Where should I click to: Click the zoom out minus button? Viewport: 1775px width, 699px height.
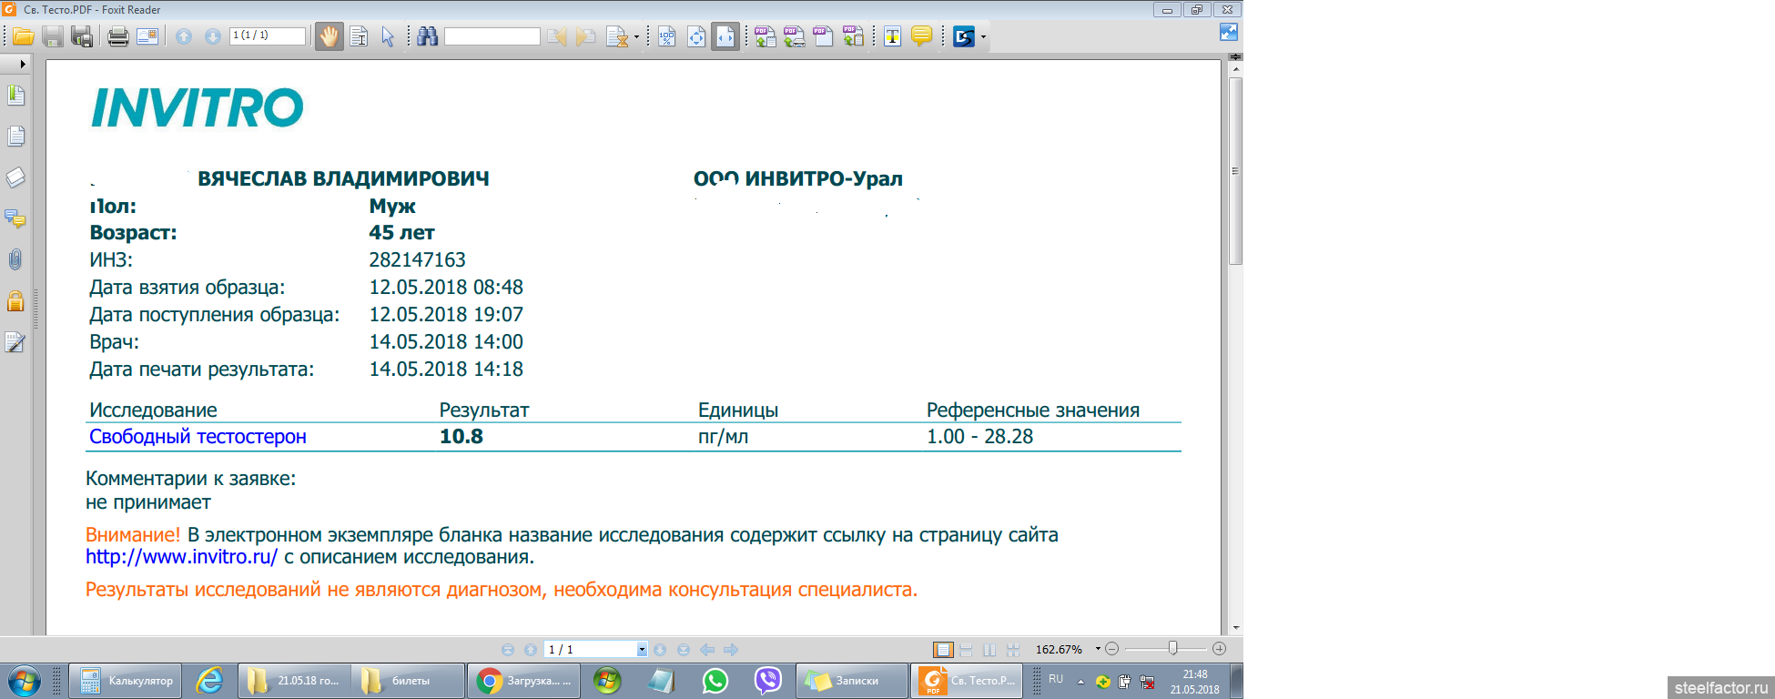(1111, 649)
